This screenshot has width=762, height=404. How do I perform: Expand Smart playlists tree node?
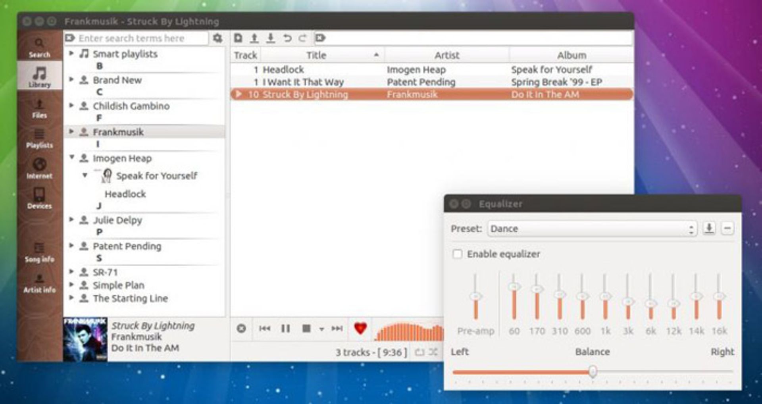click(71, 53)
